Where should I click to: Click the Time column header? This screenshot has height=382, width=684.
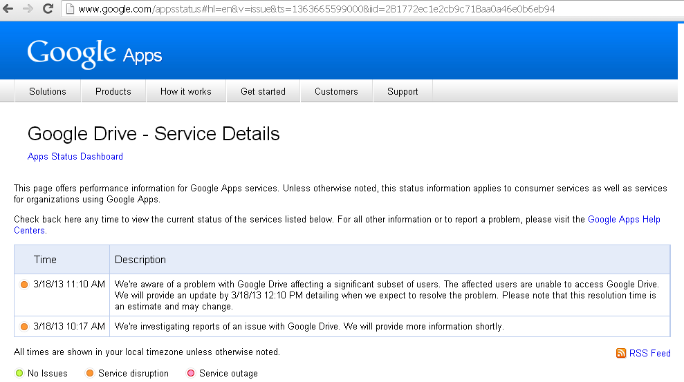[x=46, y=260]
